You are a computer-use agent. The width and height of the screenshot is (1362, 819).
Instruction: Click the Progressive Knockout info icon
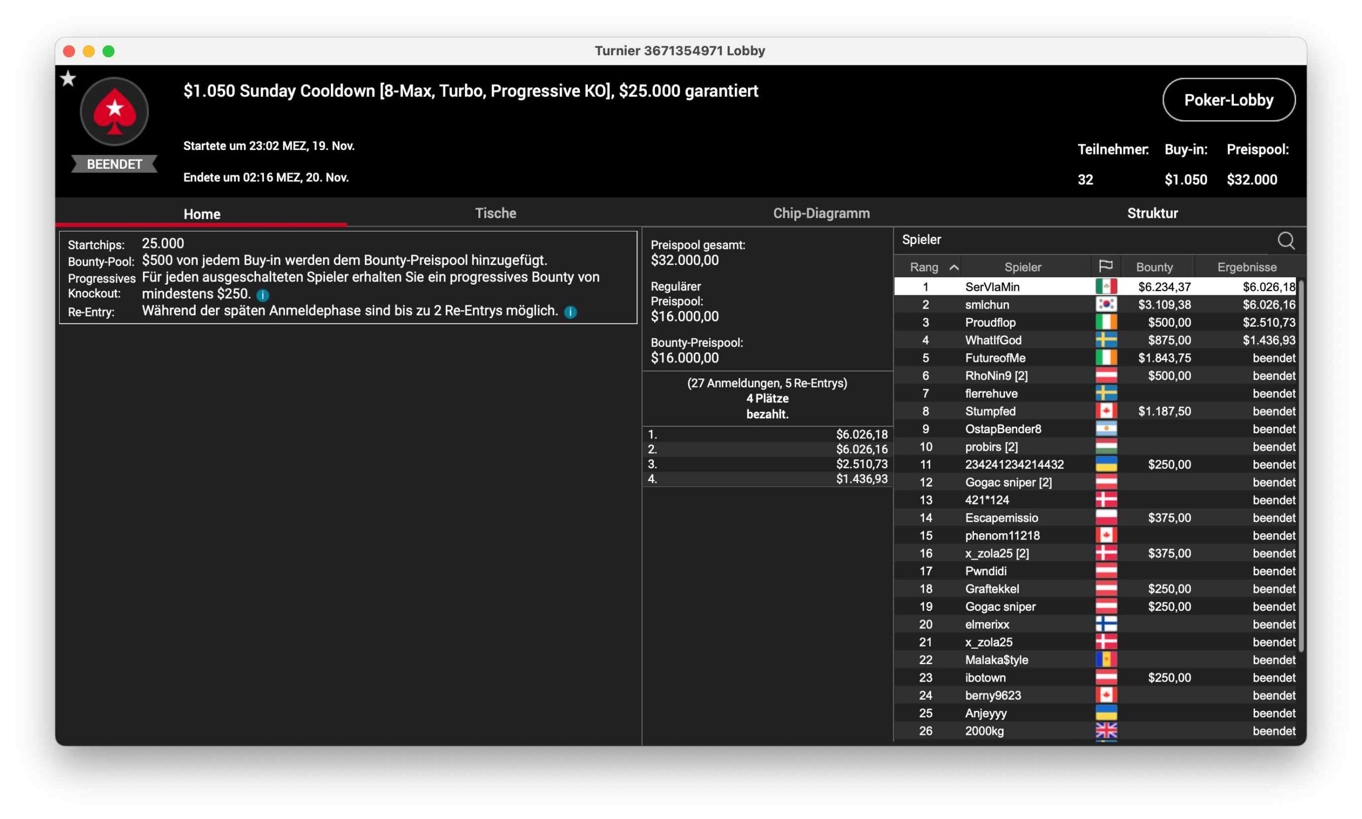click(x=263, y=295)
